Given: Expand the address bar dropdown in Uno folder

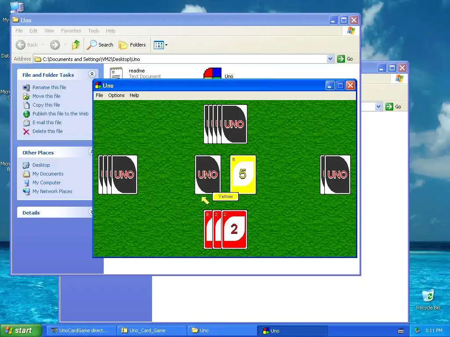Looking at the screenshot, I should 330,59.
